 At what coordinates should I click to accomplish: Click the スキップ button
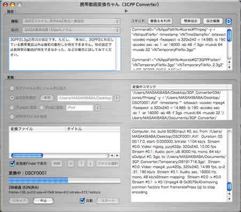[x=19, y=201]
